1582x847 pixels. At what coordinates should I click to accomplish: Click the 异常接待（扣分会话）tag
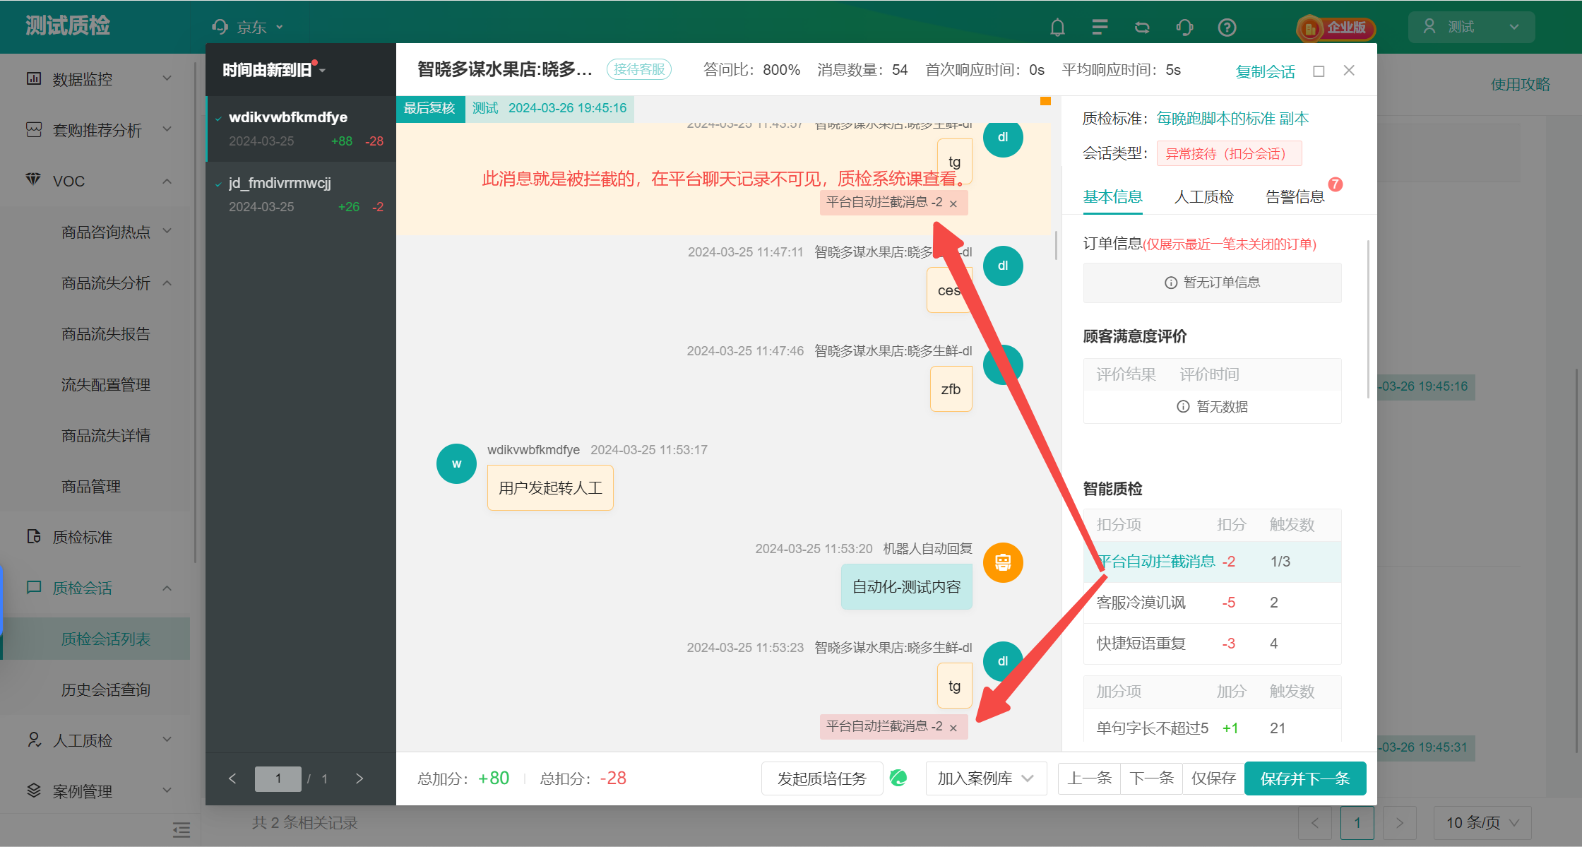[x=1229, y=154]
